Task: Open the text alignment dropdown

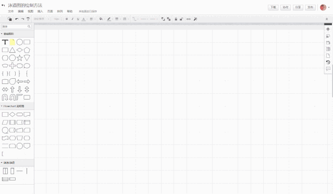Action: [x=92, y=19]
